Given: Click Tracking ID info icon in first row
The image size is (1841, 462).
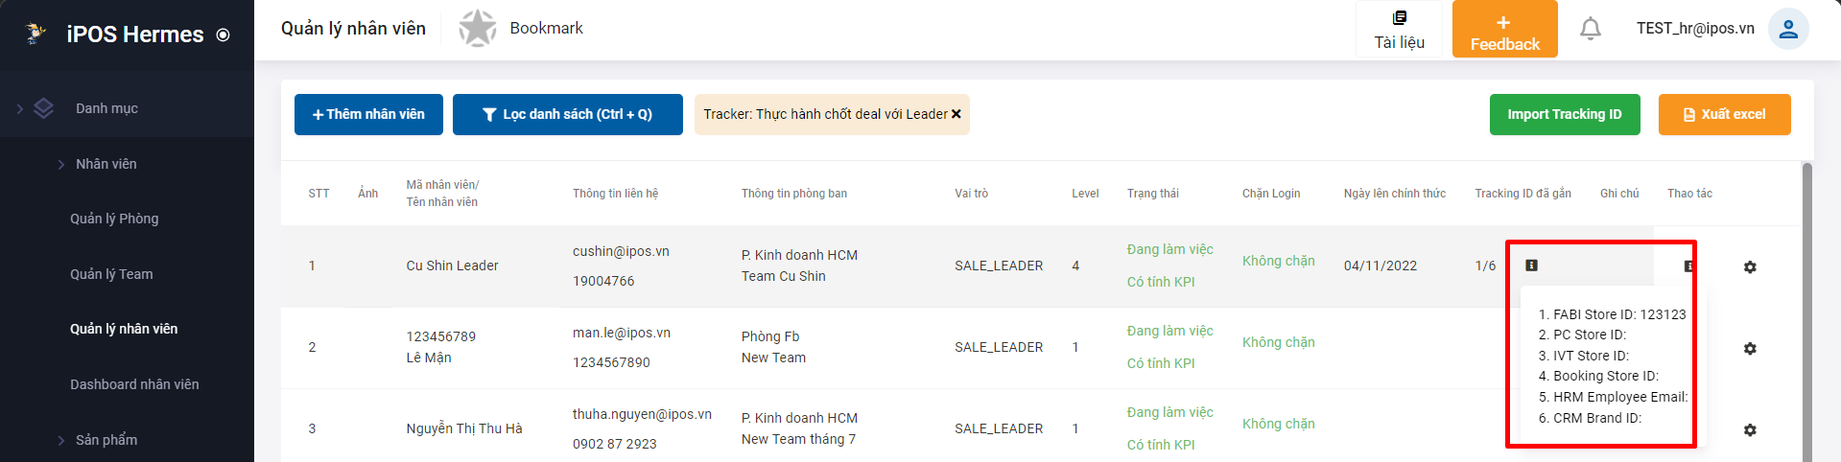Looking at the screenshot, I should [1531, 265].
